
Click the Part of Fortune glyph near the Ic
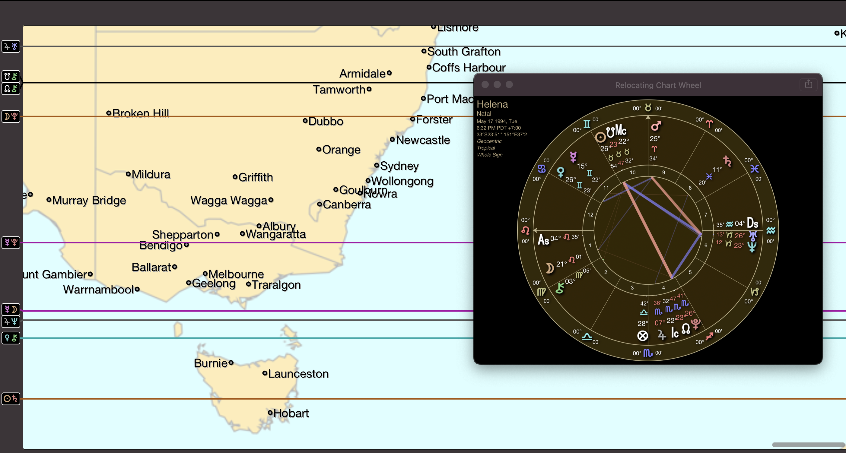[x=642, y=335]
